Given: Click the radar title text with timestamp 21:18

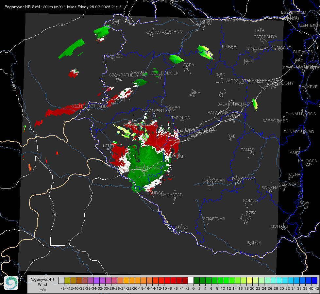Looking at the screenshot, I should pyautogui.click(x=63, y=7).
